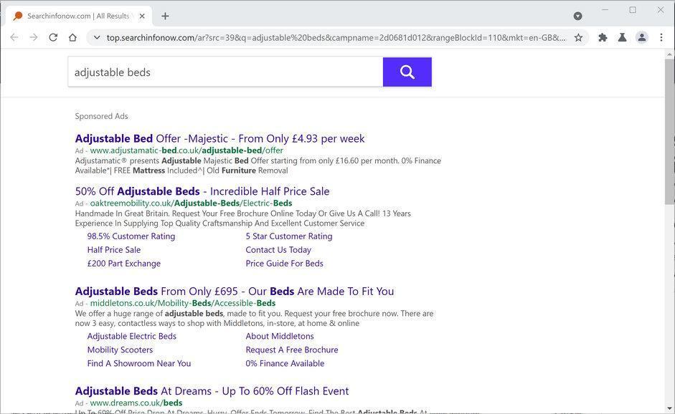This screenshot has height=414, width=675.
Task: Open Find A Showroom Near You sitelink
Action: pyautogui.click(x=138, y=363)
